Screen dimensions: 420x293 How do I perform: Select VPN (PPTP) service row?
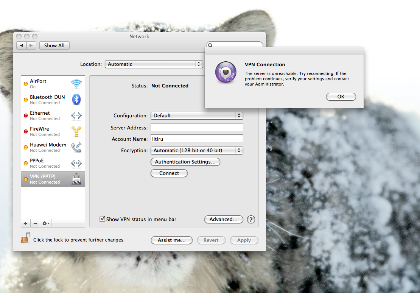tap(53, 179)
